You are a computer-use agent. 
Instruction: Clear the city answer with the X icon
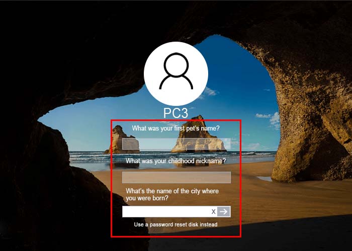tap(214, 211)
